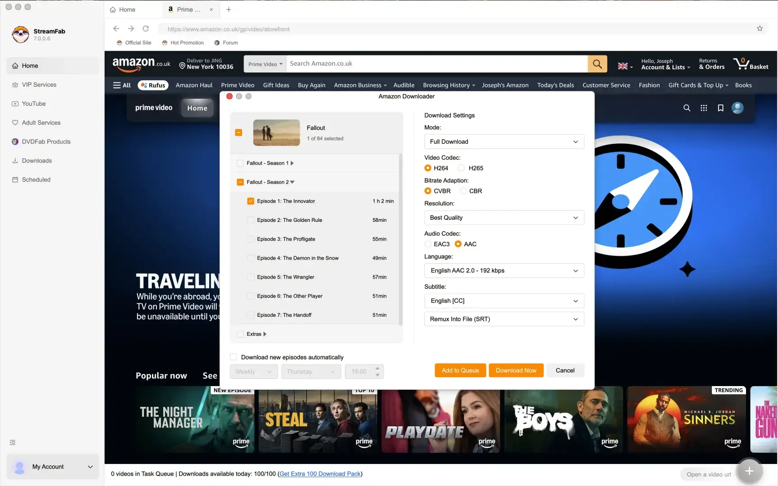Select CBR bitrate adaption
Screen dimensions: 778x486
[463, 191]
